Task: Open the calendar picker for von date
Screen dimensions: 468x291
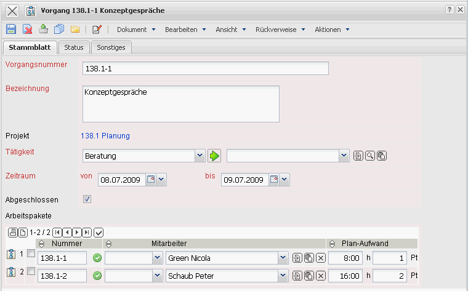Action: pyautogui.click(x=151, y=180)
